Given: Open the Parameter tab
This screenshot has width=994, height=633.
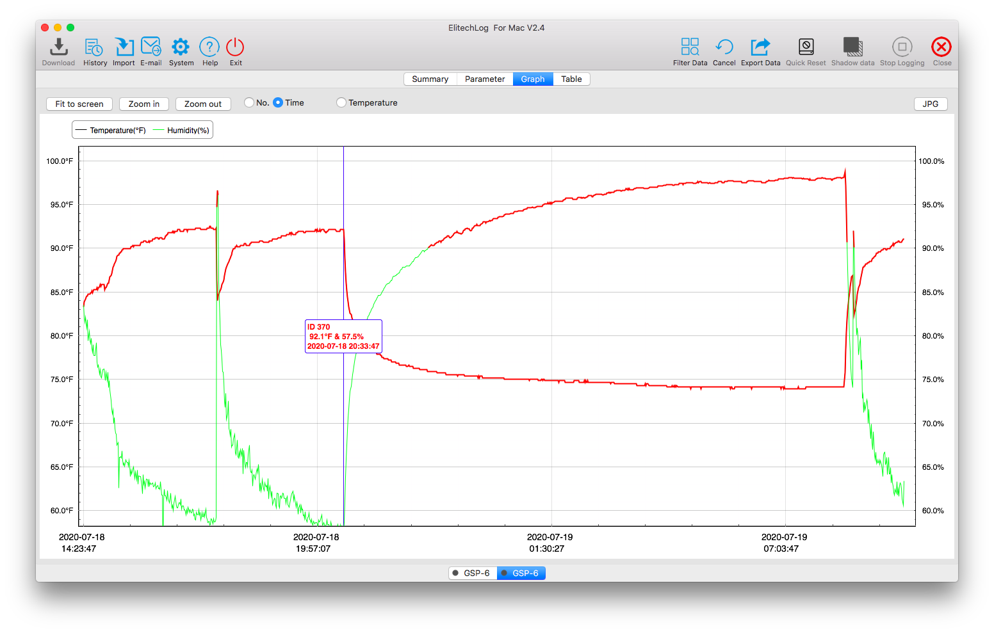Looking at the screenshot, I should pyautogui.click(x=485, y=79).
